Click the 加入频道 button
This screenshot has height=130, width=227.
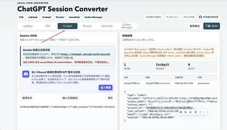coord(106,88)
